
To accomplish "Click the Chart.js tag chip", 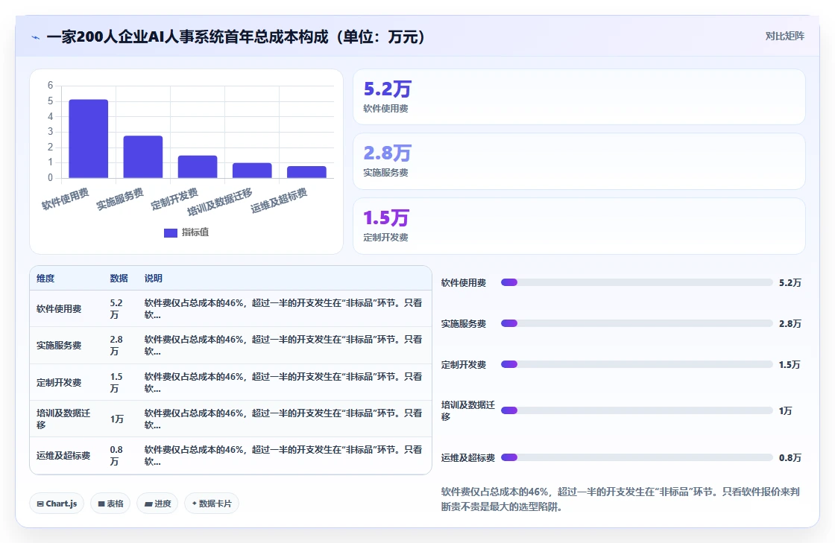I will pyautogui.click(x=57, y=503).
